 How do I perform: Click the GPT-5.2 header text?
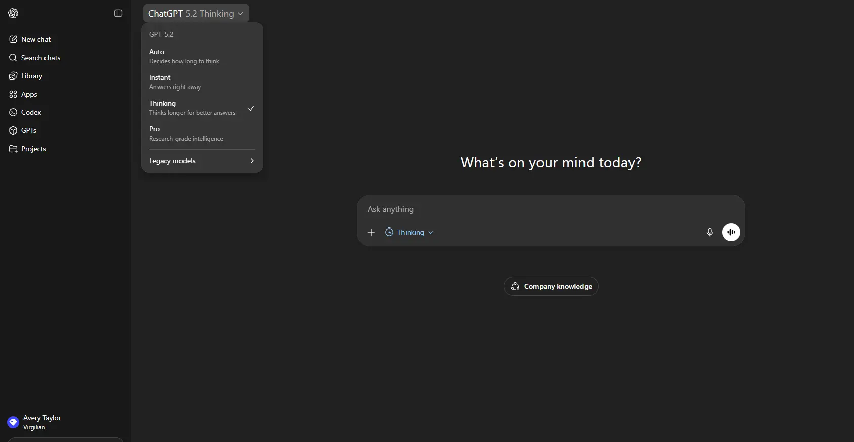click(161, 34)
